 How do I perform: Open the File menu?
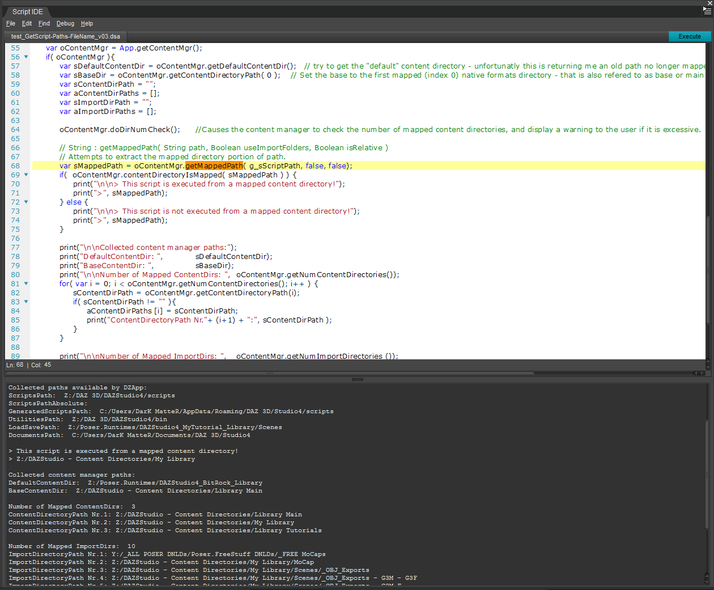pos(10,23)
